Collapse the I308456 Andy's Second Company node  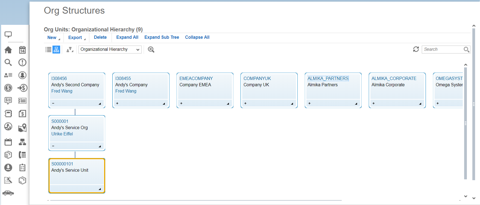(x=53, y=103)
